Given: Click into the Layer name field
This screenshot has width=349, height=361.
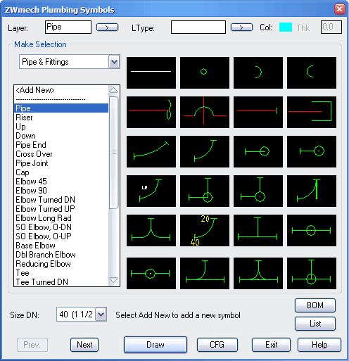Looking at the screenshot, I should 68,27.
